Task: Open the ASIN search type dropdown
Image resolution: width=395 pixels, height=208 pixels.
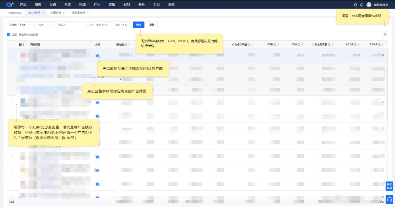Action: 45,25
